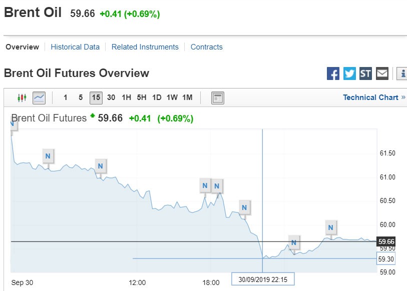Click the info icon beside the share buttons
This screenshot has height=291, width=407.
402,73
